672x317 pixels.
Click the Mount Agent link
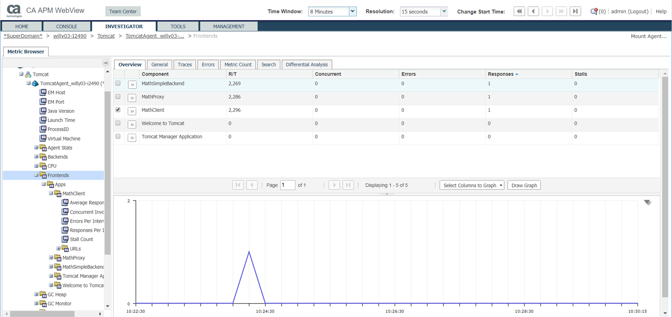coord(649,36)
